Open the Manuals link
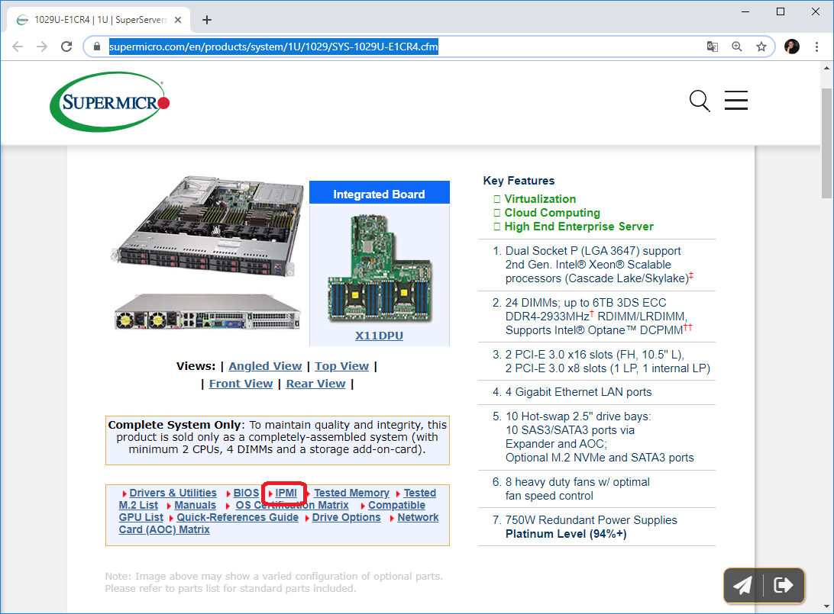Screen dimensions: 834x614 [196, 505]
